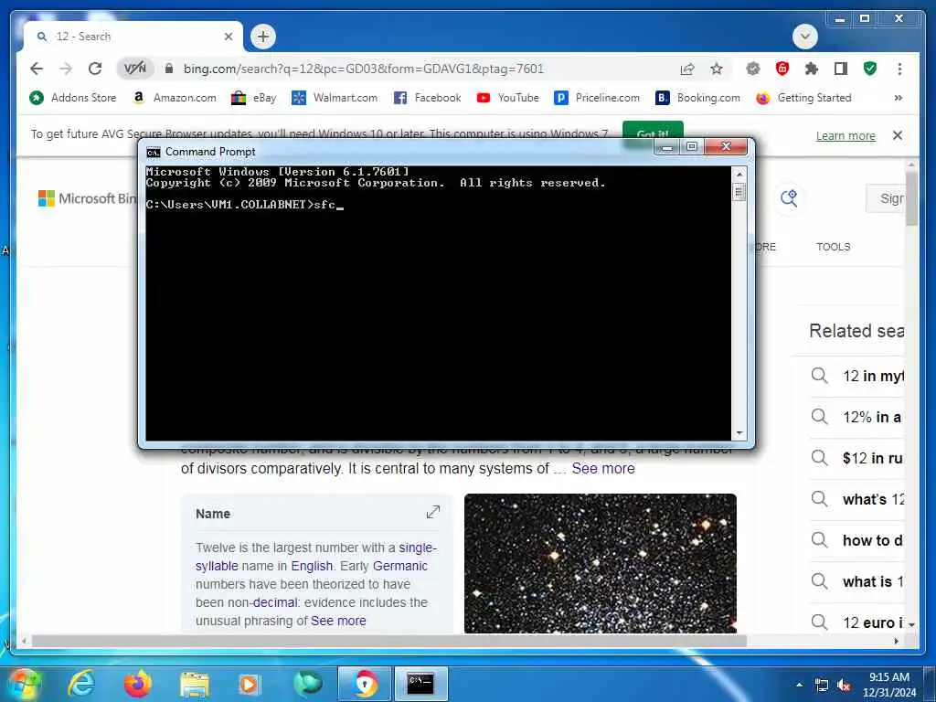Open the TOOLS option on Bing
The image size is (936, 702).
834,247
